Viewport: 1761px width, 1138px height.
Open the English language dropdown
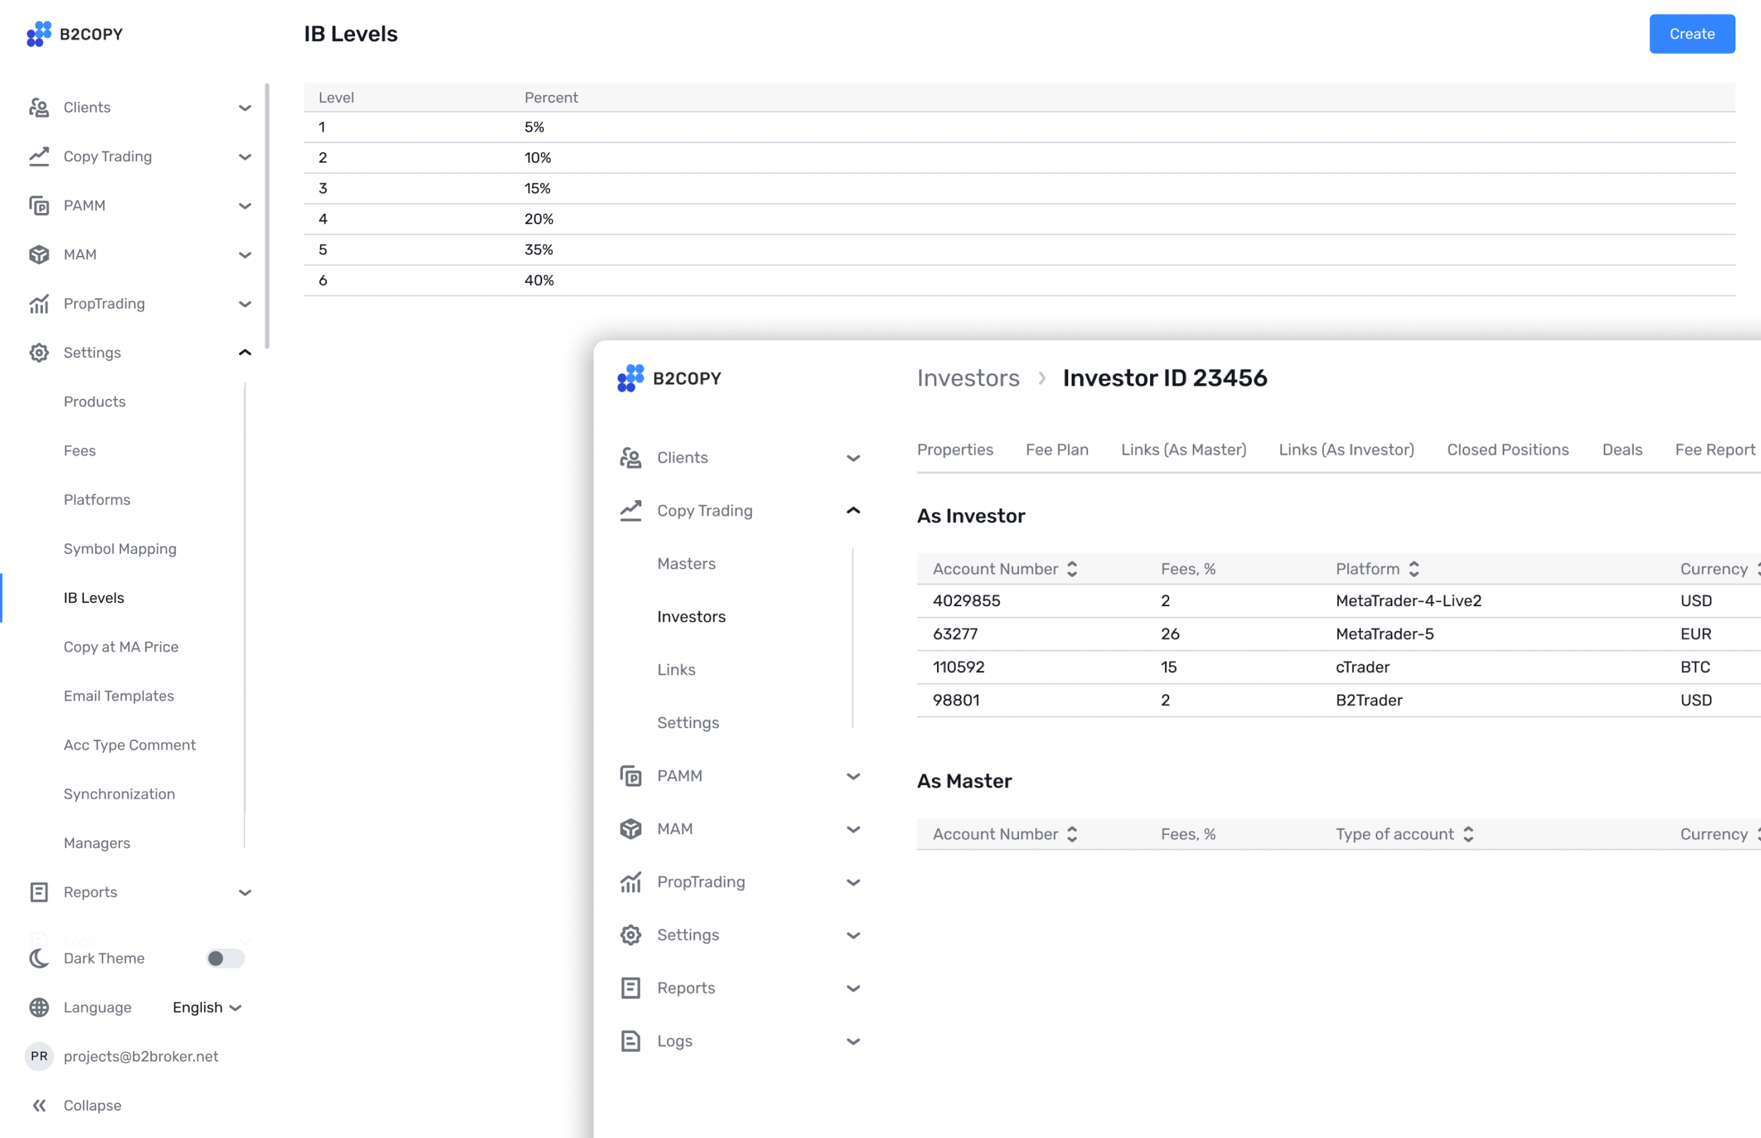(x=206, y=1007)
